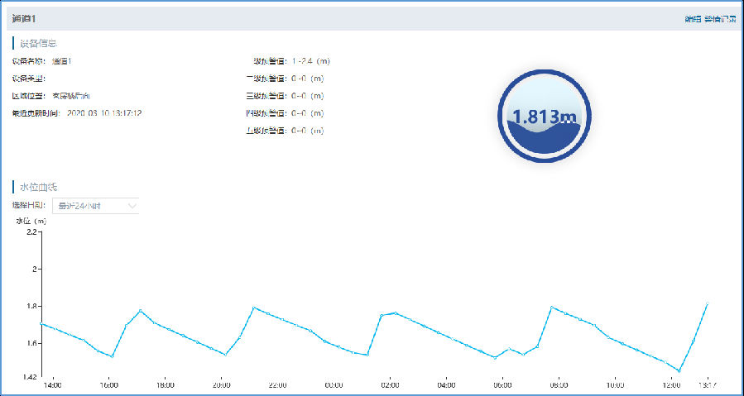Click the 通道1 panel title

[24, 19]
